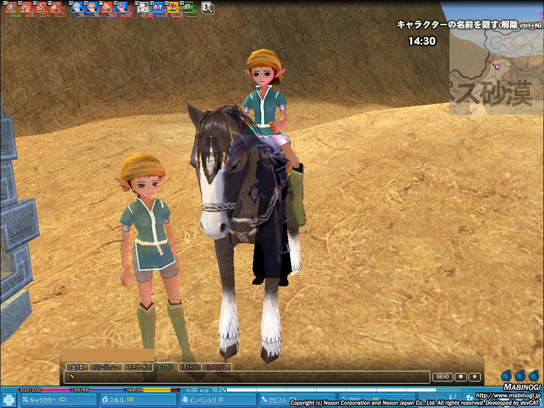This screenshot has height=408, width=544.
Task: Open the main menu knot icon
Action: [9, 400]
